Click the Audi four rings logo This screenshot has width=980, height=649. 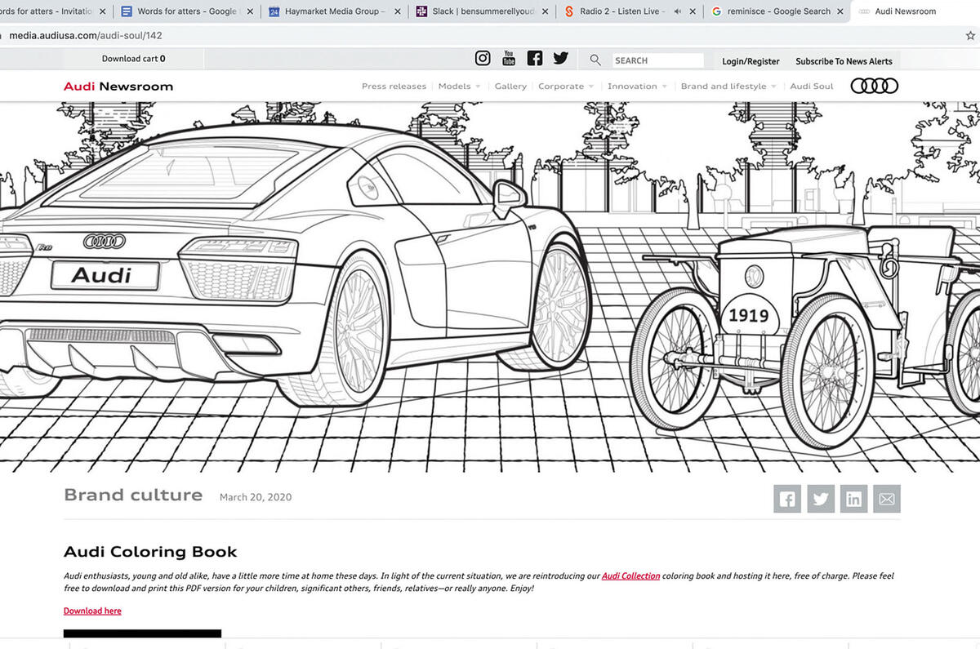coord(874,86)
